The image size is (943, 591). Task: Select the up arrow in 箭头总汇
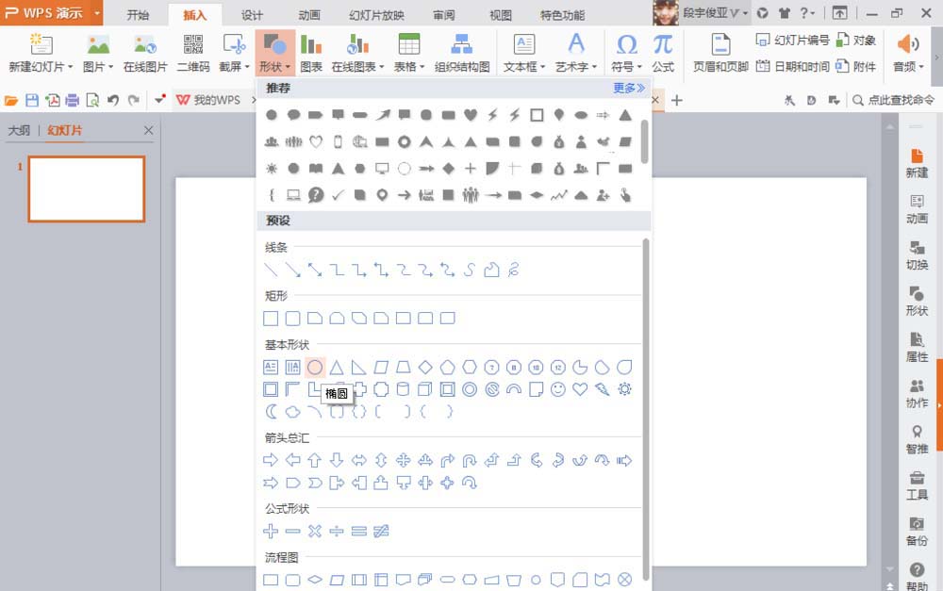pos(315,461)
